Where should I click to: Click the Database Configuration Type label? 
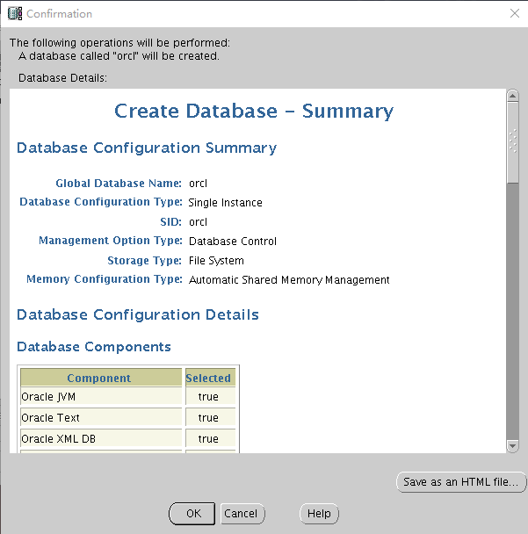[101, 202]
